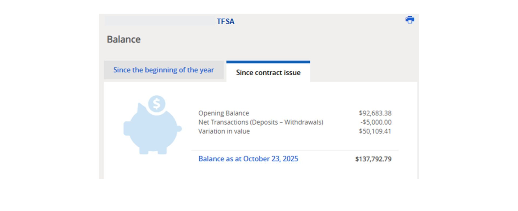This screenshot has height=211, width=518.
Task: Click the TFSA account title
Action: click(x=226, y=21)
